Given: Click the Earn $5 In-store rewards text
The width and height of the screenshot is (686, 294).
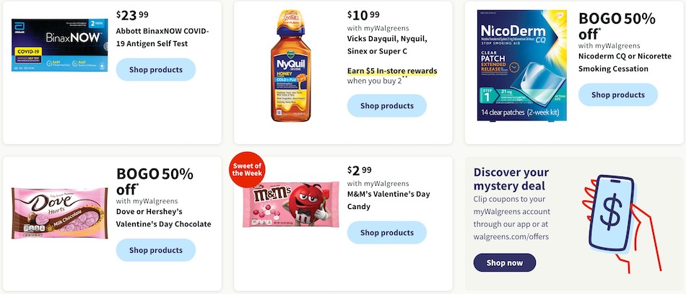Looking at the screenshot, I should coord(392,71).
